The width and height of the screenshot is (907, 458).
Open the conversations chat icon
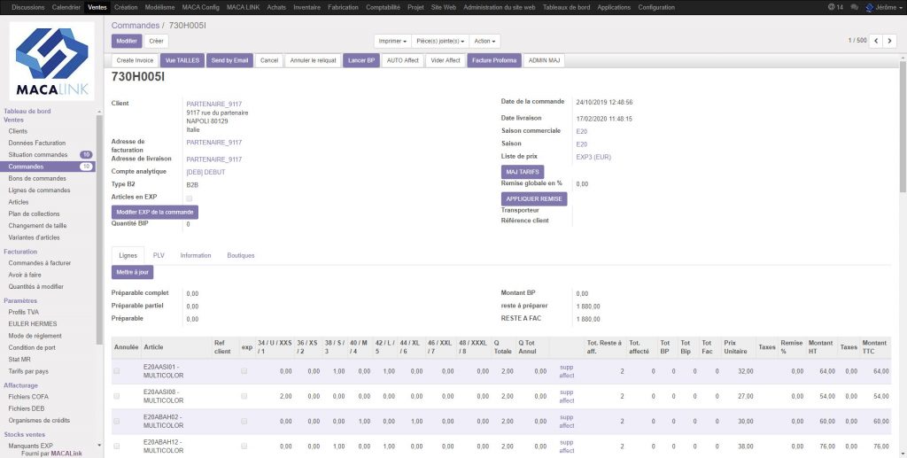[x=855, y=7]
